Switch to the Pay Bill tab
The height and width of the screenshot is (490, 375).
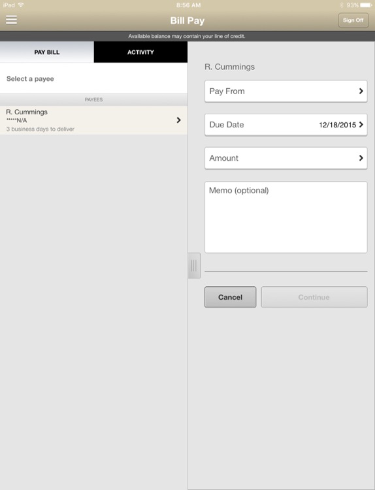pos(47,52)
